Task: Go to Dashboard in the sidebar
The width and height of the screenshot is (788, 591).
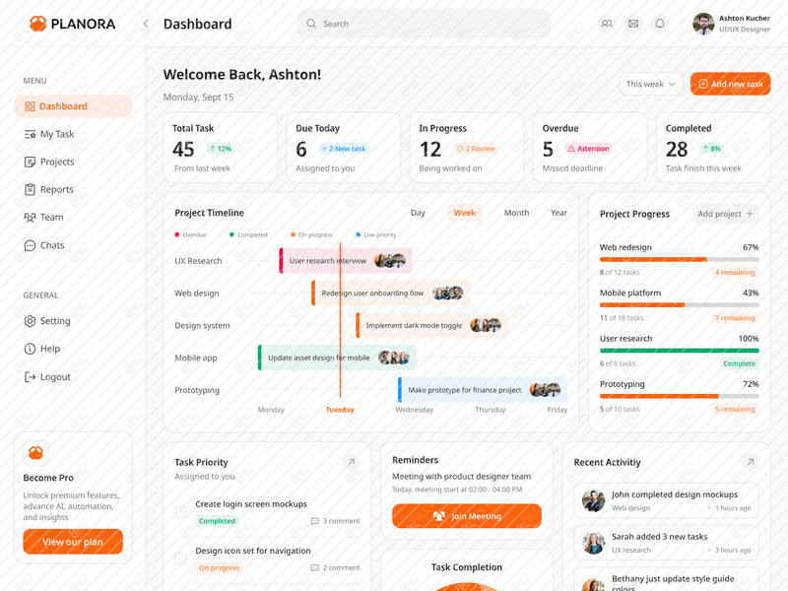Action: pos(73,106)
